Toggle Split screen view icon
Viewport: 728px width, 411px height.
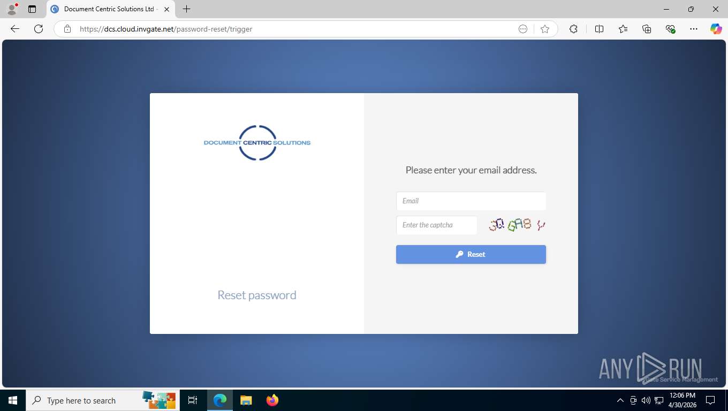[599, 29]
